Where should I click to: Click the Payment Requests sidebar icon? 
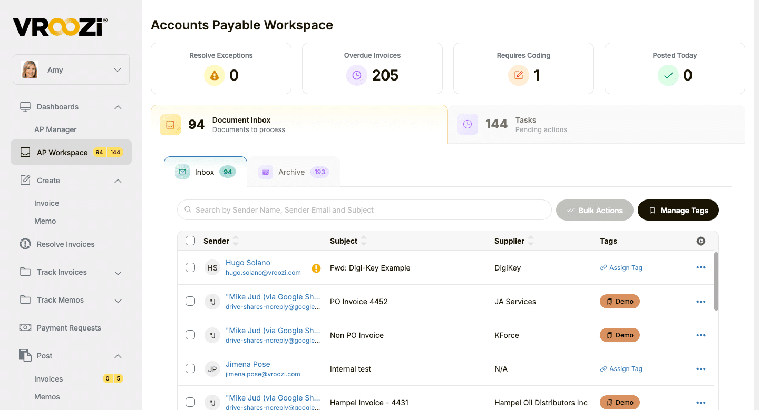click(x=25, y=327)
